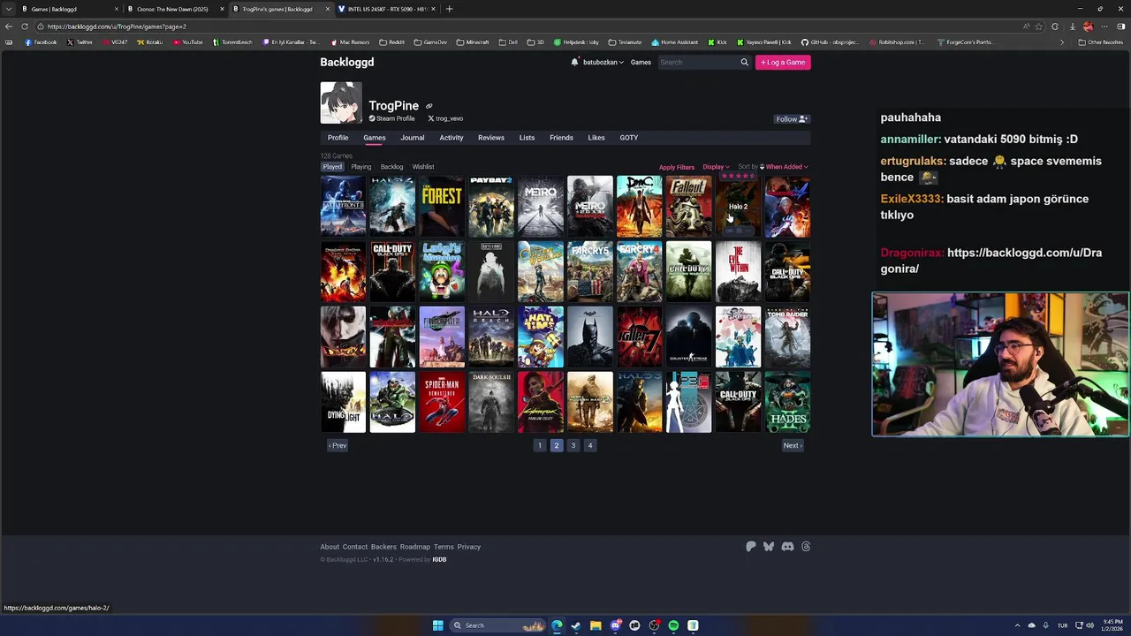Show hidden system tray icons chevron

[1017, 625]
